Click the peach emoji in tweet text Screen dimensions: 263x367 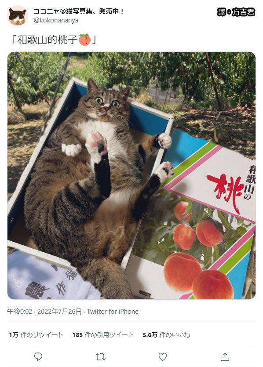coord(84,40)
